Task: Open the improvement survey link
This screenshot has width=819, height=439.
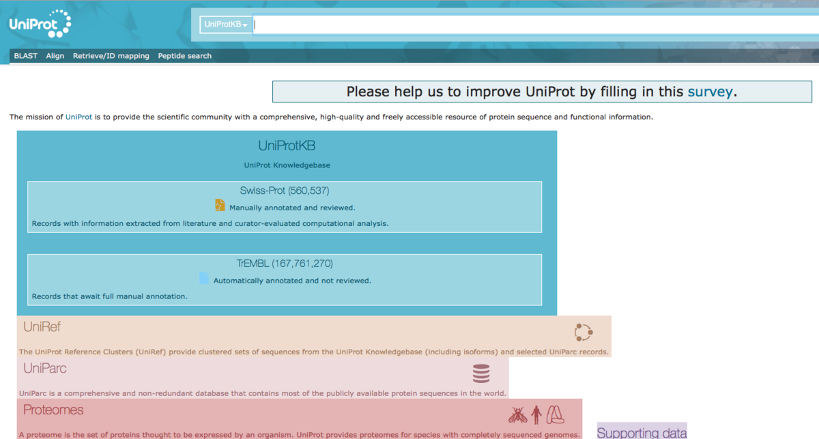Action: [711, 91]
